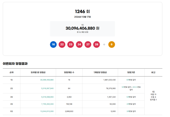Open the 7,755,400,000 total prize amount
This screenshot has height=117, width=170.
coord(47,104)
